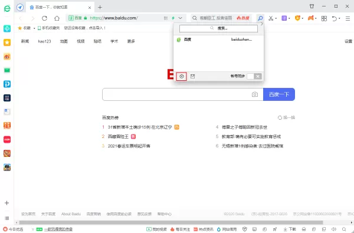Open the 我的视频 status bar item
354x233 pixels.
(156, 229)
